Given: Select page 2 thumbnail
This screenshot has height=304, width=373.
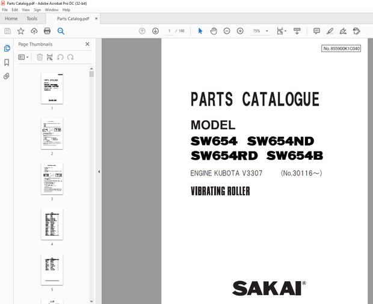Looking at the screenshot, I should coord(52,134).
